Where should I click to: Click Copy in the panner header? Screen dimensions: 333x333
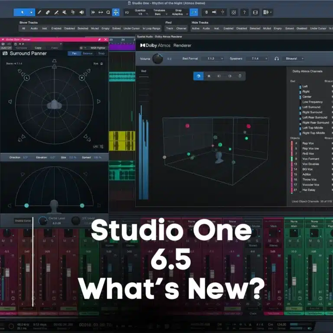tap(38, 48)
